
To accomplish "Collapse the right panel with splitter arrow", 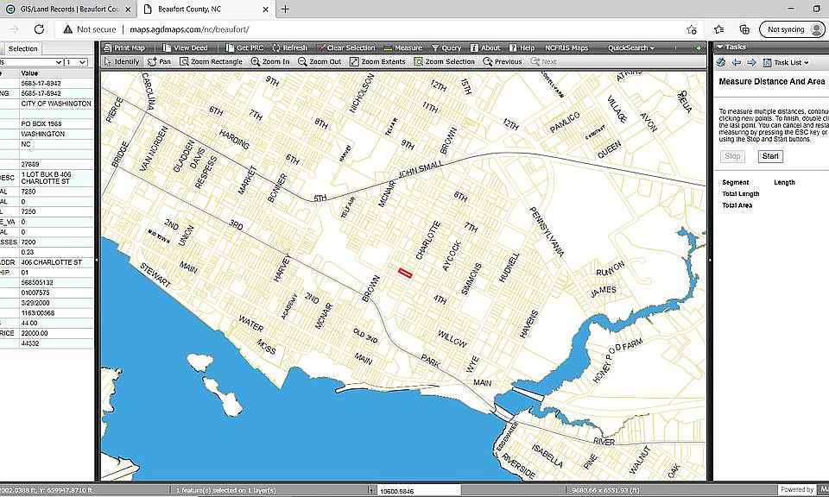I will click(710, 261).
